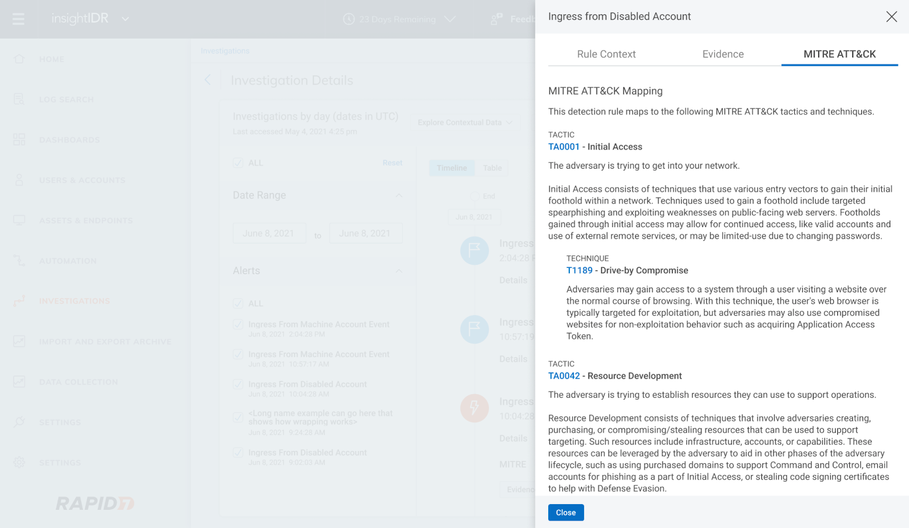Switch to the Evidence tab
The height and width of the screenshot is (528, 909).
click(x=723, y=55)
